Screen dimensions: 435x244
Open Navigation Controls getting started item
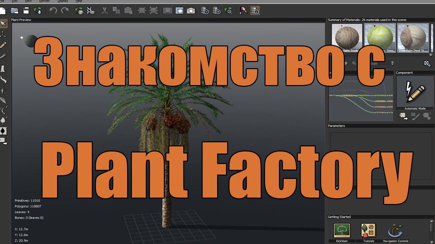[x=396, y=232]
